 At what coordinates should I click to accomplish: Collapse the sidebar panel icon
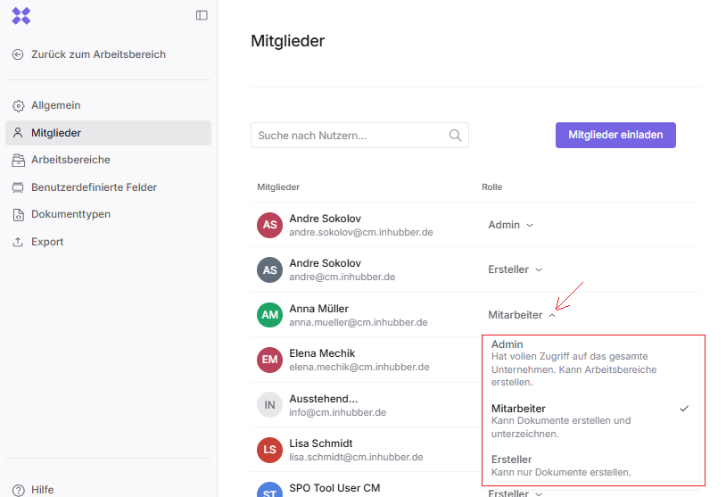[x=202, y=15]
